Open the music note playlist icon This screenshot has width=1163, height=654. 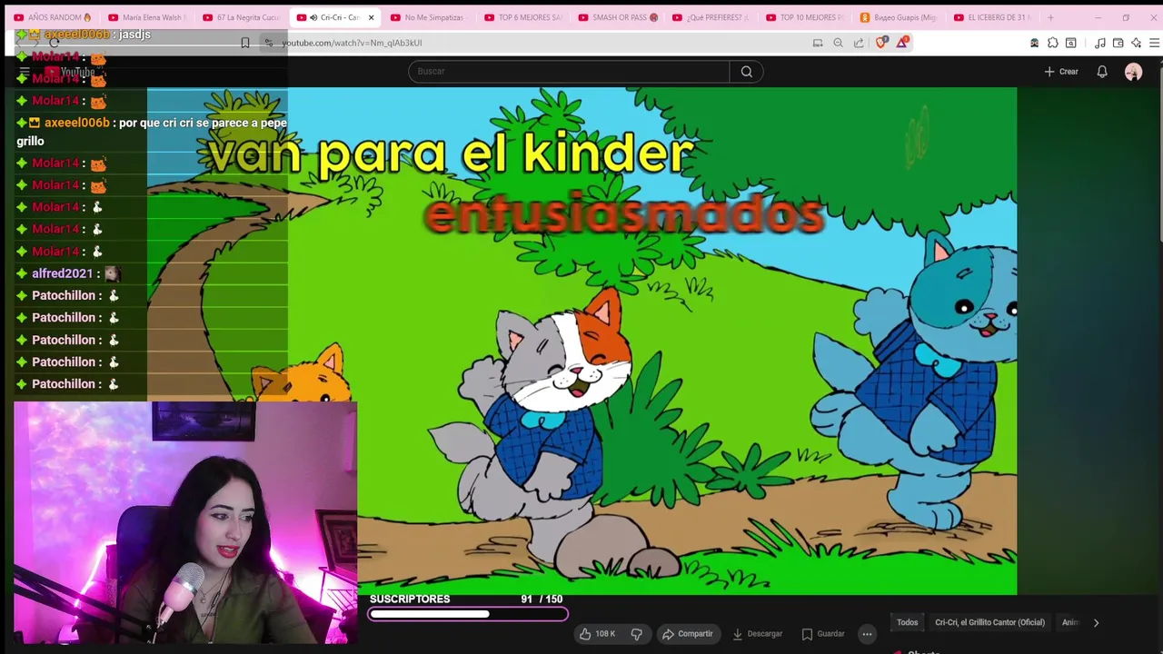pos(1099,43)
